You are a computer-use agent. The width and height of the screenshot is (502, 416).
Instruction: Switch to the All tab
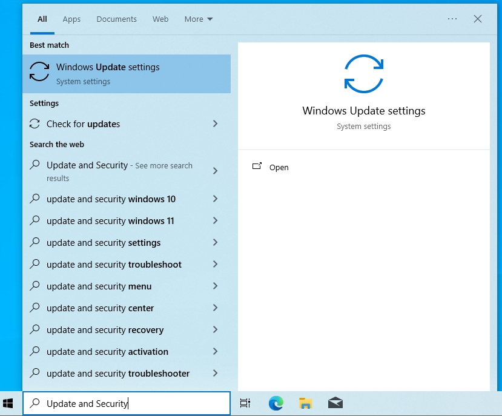pos(42,19)
